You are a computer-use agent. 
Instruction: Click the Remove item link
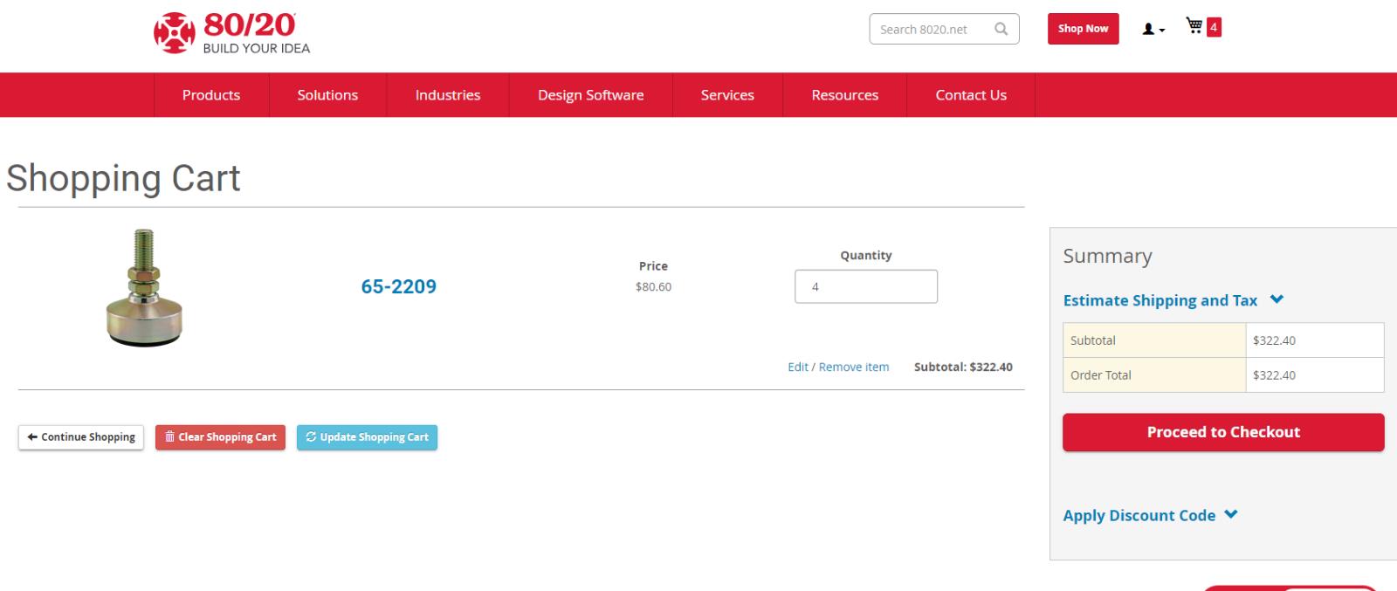[x=854, y=367]
